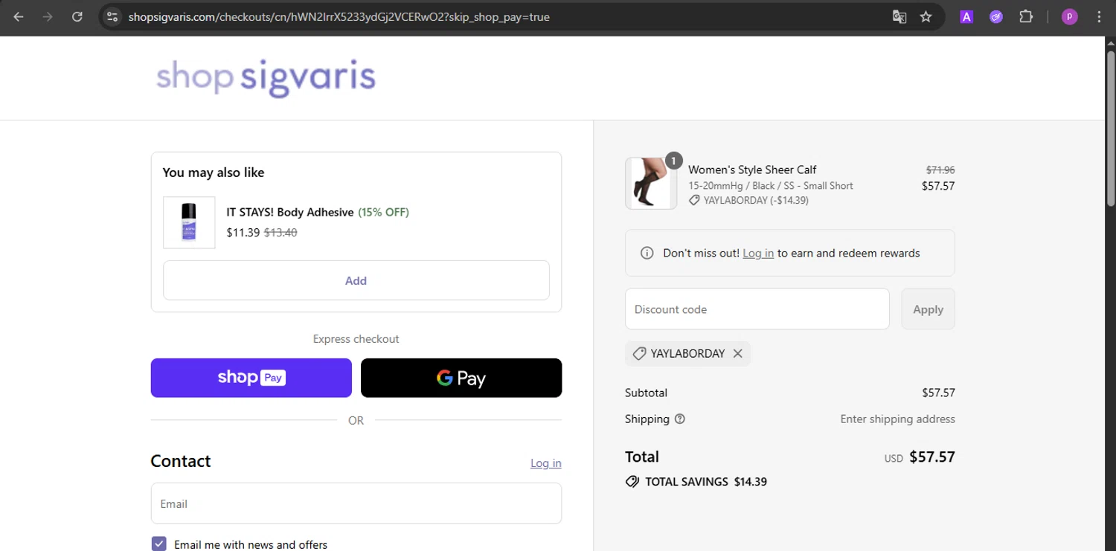
Task: Click the USD $57.57 total amount
Action: pos(920,457)
